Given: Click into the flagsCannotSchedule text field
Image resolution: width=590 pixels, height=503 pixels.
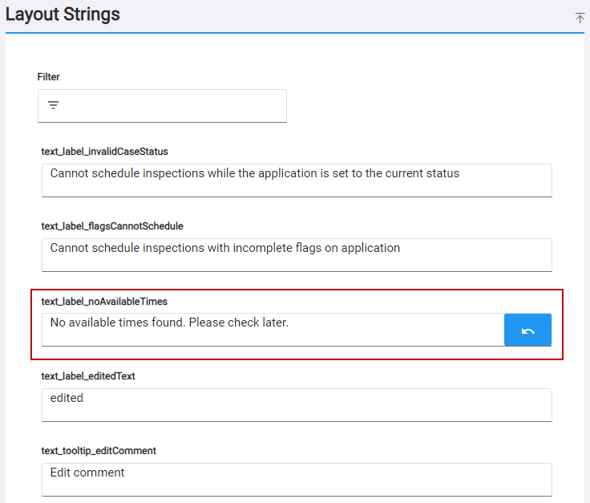Looking at the screenshot, I should coord(297,255).
